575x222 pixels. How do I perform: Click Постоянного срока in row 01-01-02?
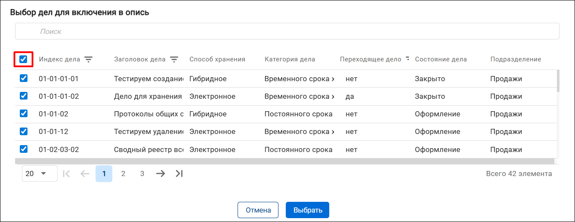299,114
